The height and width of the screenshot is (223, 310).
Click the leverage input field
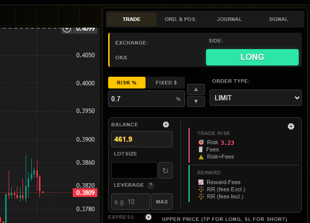pos(131,202)
